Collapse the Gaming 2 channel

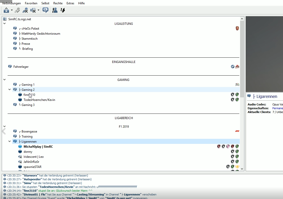point(10,90)
